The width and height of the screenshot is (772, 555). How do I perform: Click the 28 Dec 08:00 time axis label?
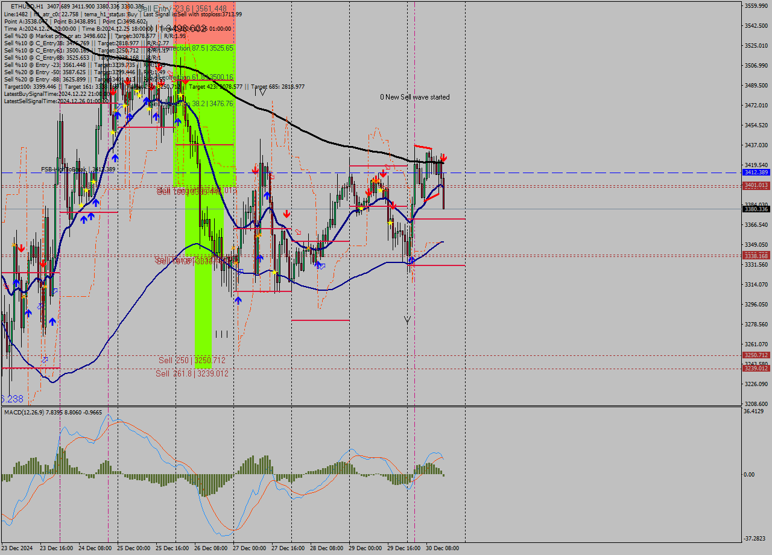pyautogui.click(x=326, y=548)
